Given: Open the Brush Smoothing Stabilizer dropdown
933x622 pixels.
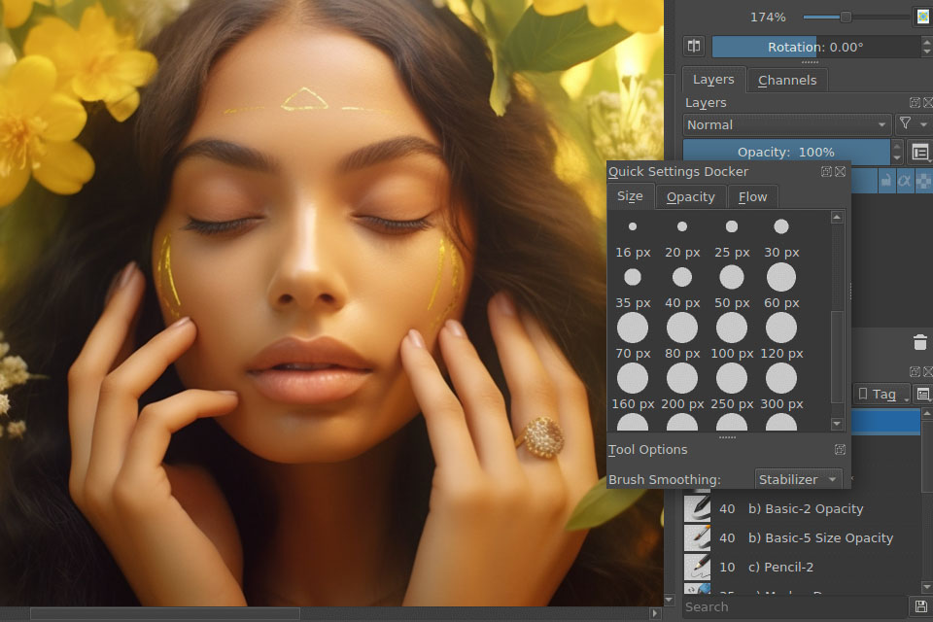Looking at the screenshot, I should click(x=798, y=479).
